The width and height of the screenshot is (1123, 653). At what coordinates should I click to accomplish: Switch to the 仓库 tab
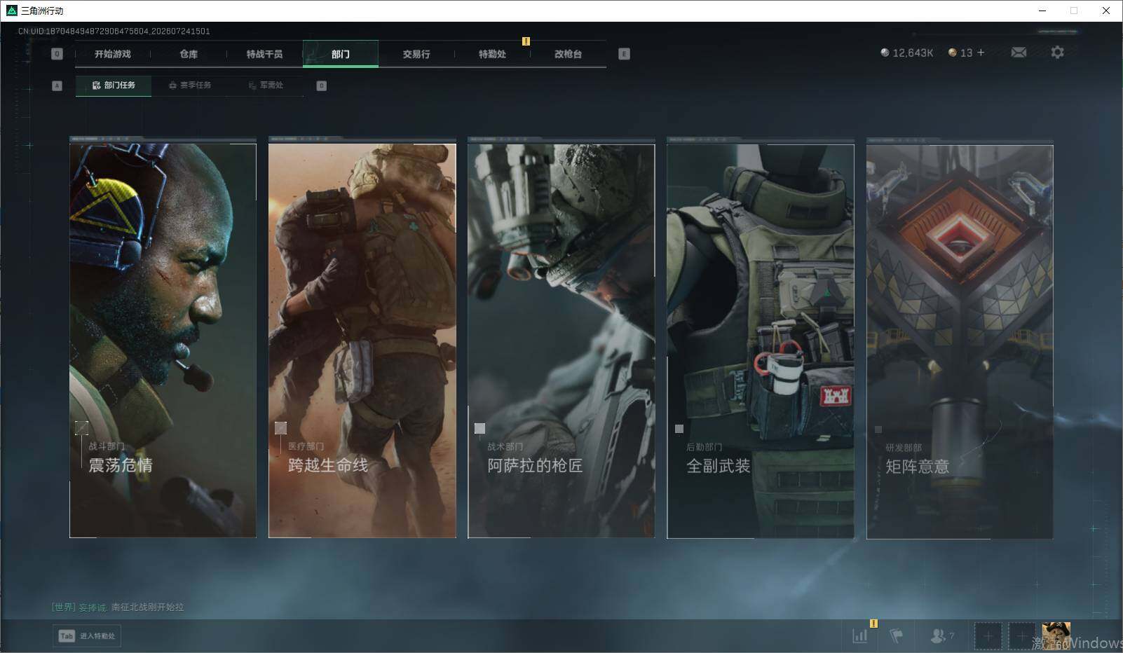click(189, 54)
